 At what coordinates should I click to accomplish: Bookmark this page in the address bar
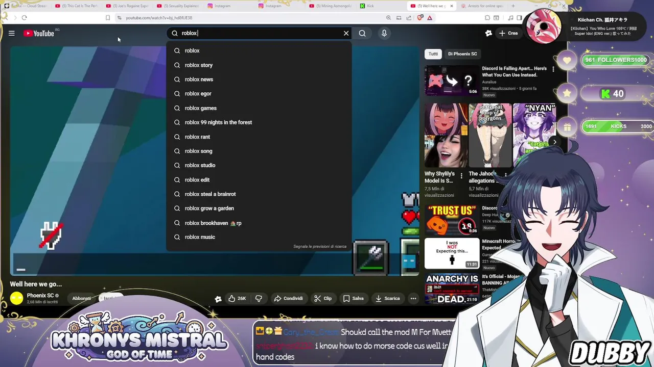(x=107, y=18)
